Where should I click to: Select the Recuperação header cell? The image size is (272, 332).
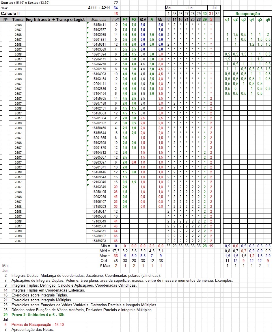[247, 14]
